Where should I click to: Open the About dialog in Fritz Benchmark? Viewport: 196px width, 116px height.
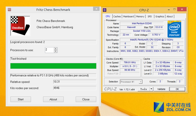click(x=53, y=99)
